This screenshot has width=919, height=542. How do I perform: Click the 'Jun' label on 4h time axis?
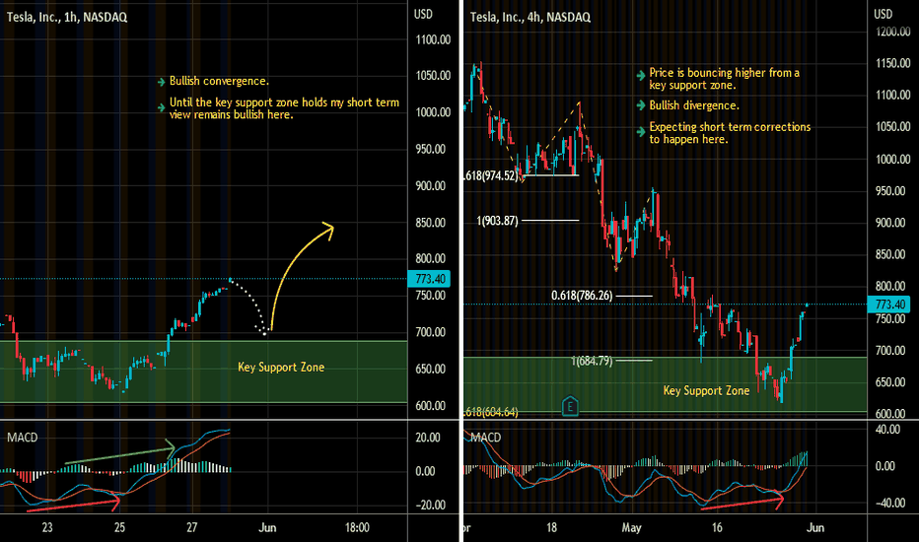point(815,527)
